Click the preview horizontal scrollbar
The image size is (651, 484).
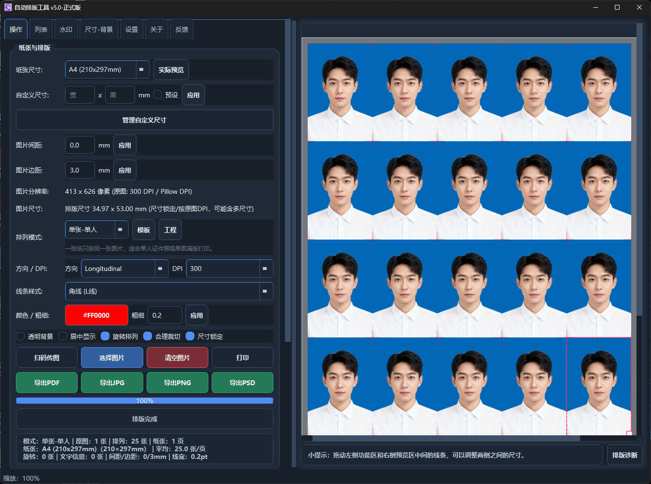(446, 438)
